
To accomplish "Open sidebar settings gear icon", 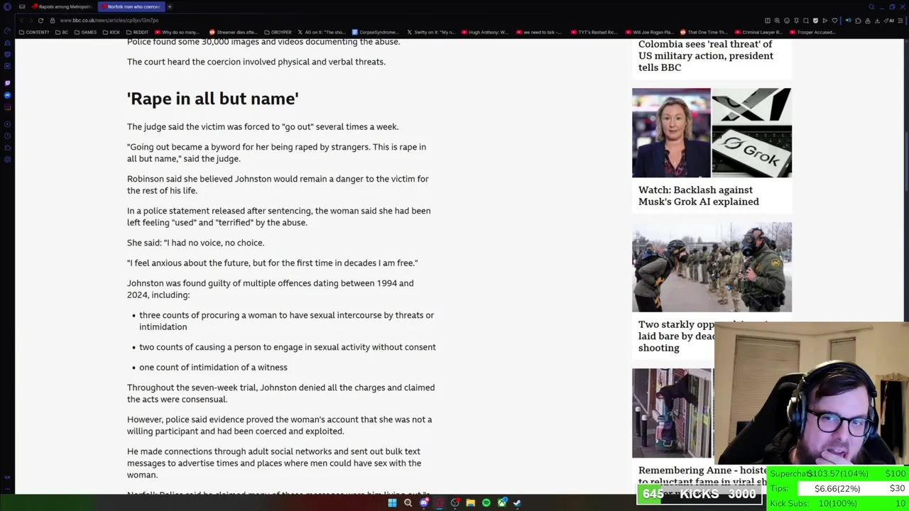I will click(7, 159).
